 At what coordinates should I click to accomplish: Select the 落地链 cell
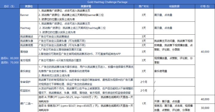29,52
